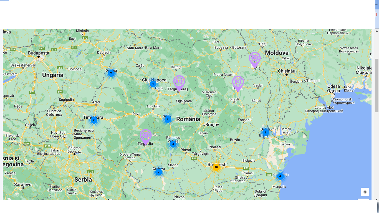Click the Suceava city label

221,47
